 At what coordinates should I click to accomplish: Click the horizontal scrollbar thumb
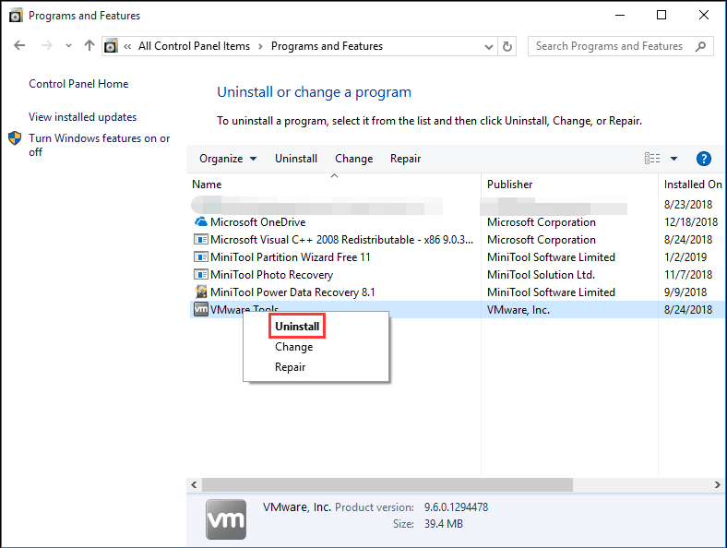(x=387, y=484)
